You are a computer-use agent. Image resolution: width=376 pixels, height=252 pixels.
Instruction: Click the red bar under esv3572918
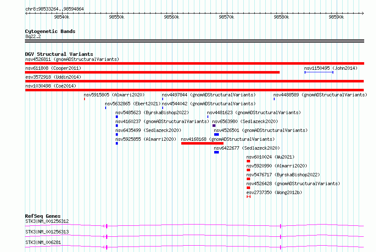(x=194, y=81)
